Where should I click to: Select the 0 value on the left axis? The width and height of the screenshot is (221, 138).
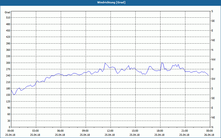[x=10, y=127]
